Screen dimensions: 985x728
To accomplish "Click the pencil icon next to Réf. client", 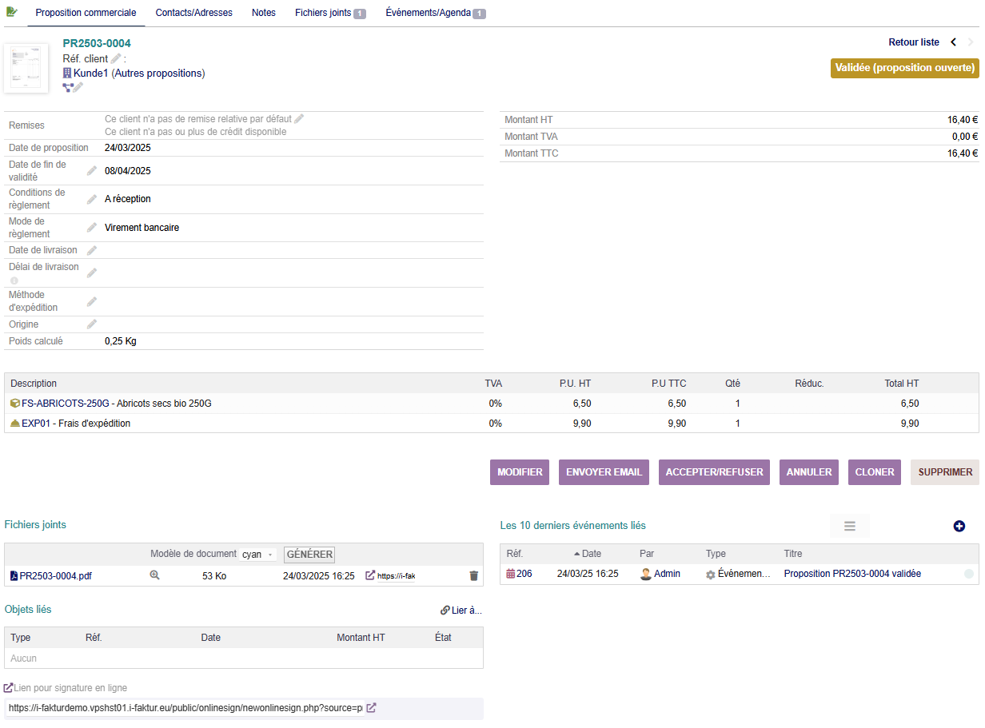I will tap(116, 58).
